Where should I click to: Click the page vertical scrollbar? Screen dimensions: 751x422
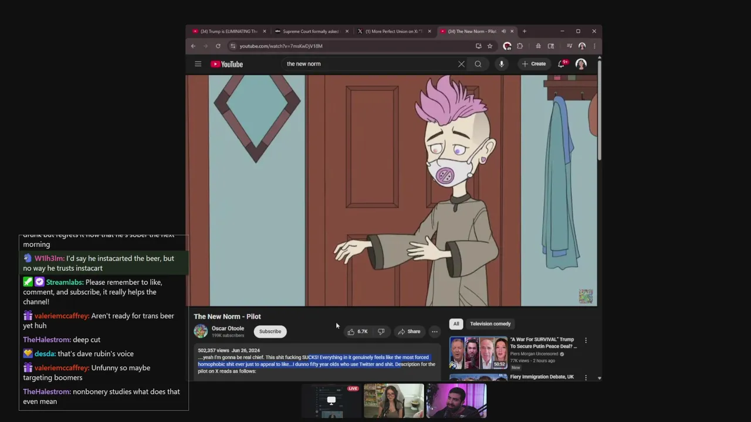coord(599,111)
